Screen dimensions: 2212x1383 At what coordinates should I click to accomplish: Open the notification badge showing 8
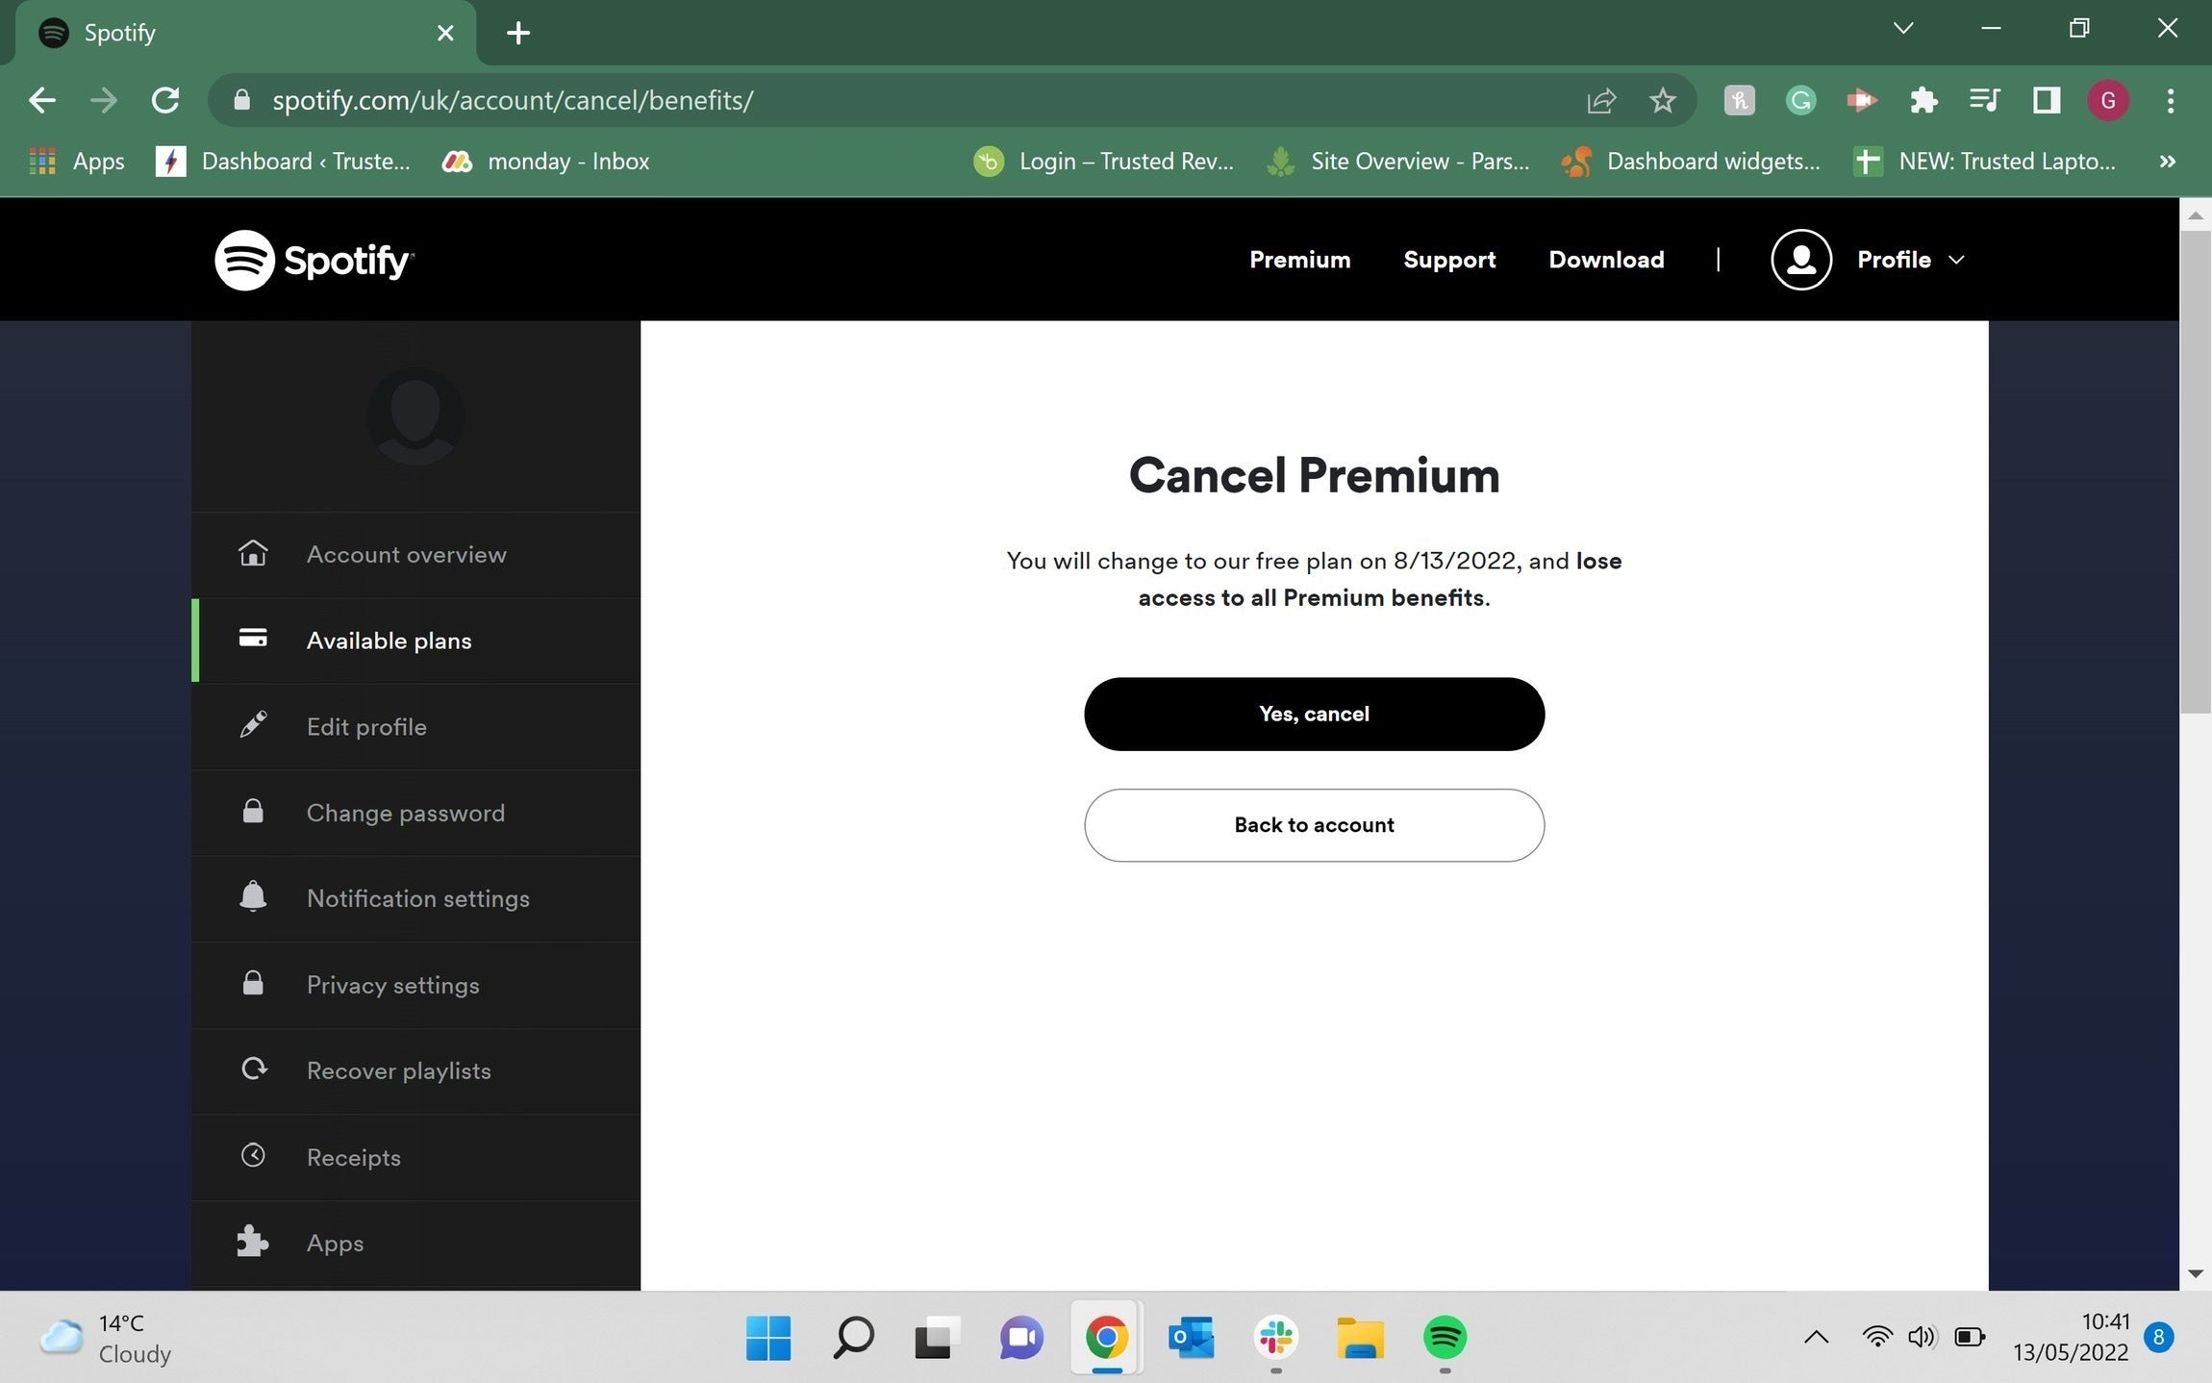click(x=2159, y=1337)
